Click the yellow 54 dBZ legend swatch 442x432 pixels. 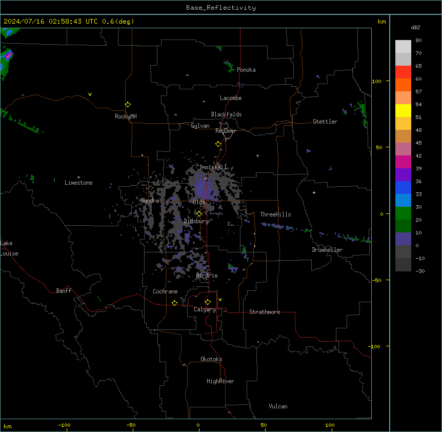tap(403, 110)
